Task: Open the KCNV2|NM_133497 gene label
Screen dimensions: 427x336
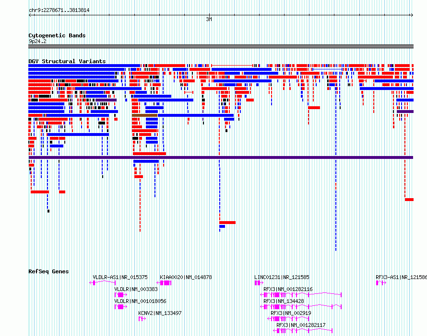Action: coord(160,313)
